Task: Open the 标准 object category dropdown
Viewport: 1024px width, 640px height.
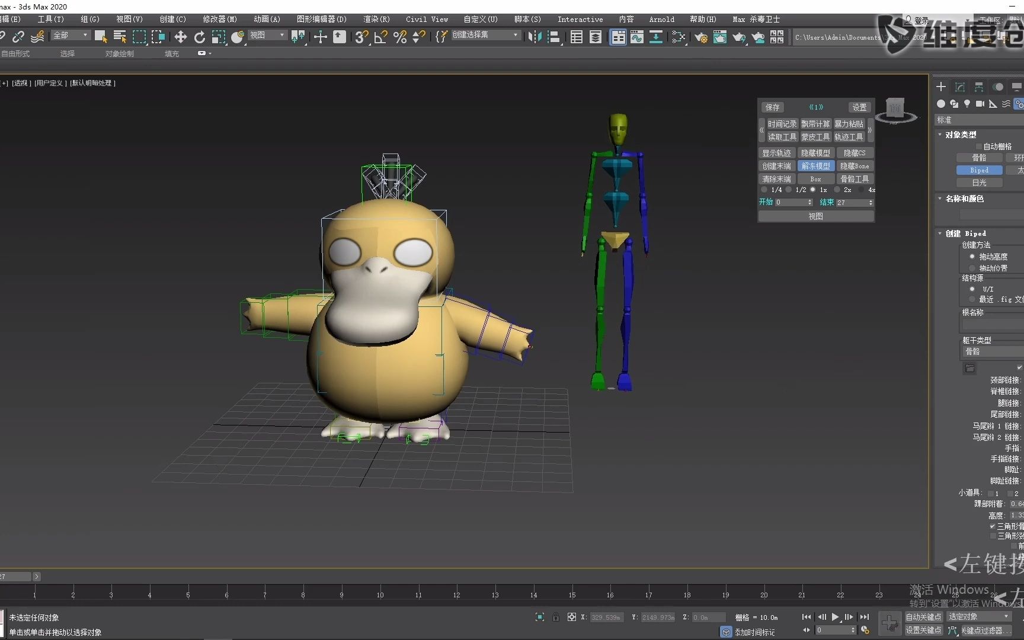Action: click(x=979, y=120)
